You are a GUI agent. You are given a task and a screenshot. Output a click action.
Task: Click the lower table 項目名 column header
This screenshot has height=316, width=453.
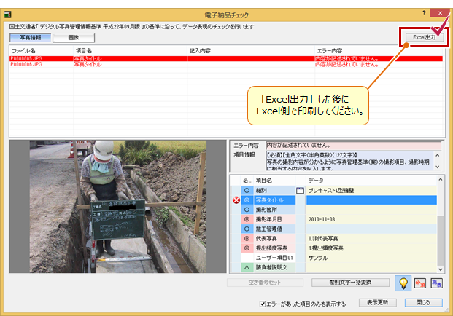pyautogui.click(x=274, y=181)
